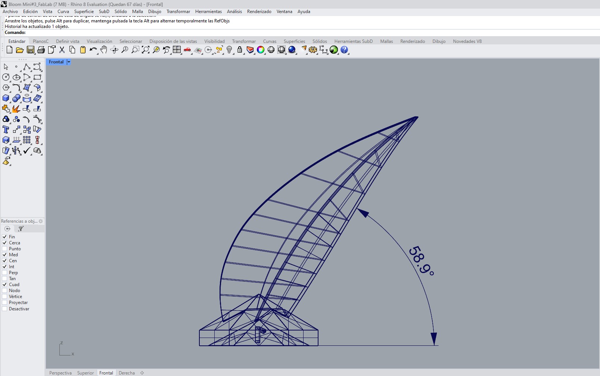
Task: Enable the Nodo object snap
Action: [x=4, y=291]
